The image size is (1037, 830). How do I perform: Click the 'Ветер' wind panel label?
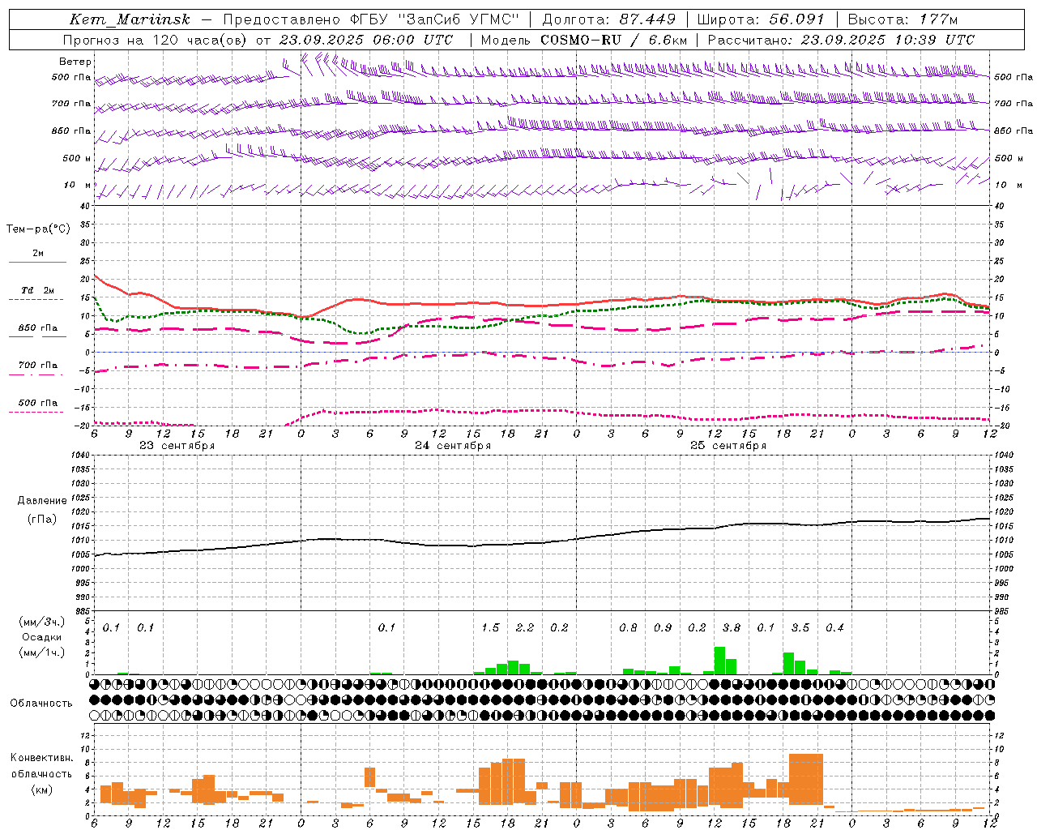(75, 62)
